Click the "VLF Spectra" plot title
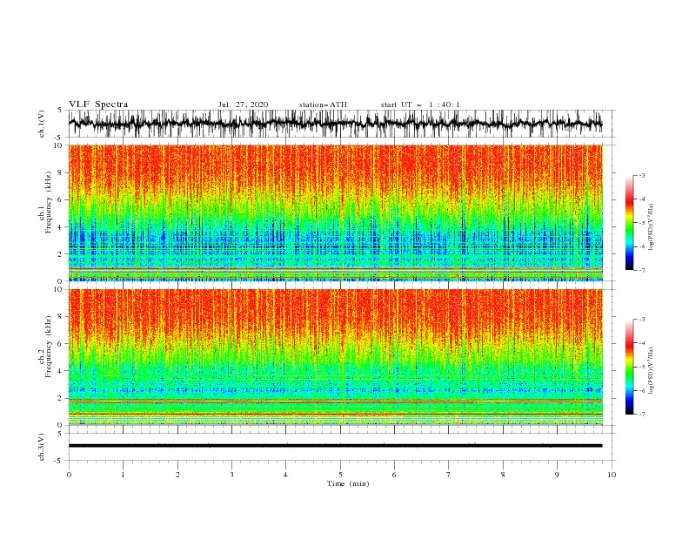The width and height of the screenshot is (689, 533). coord(98,105)
